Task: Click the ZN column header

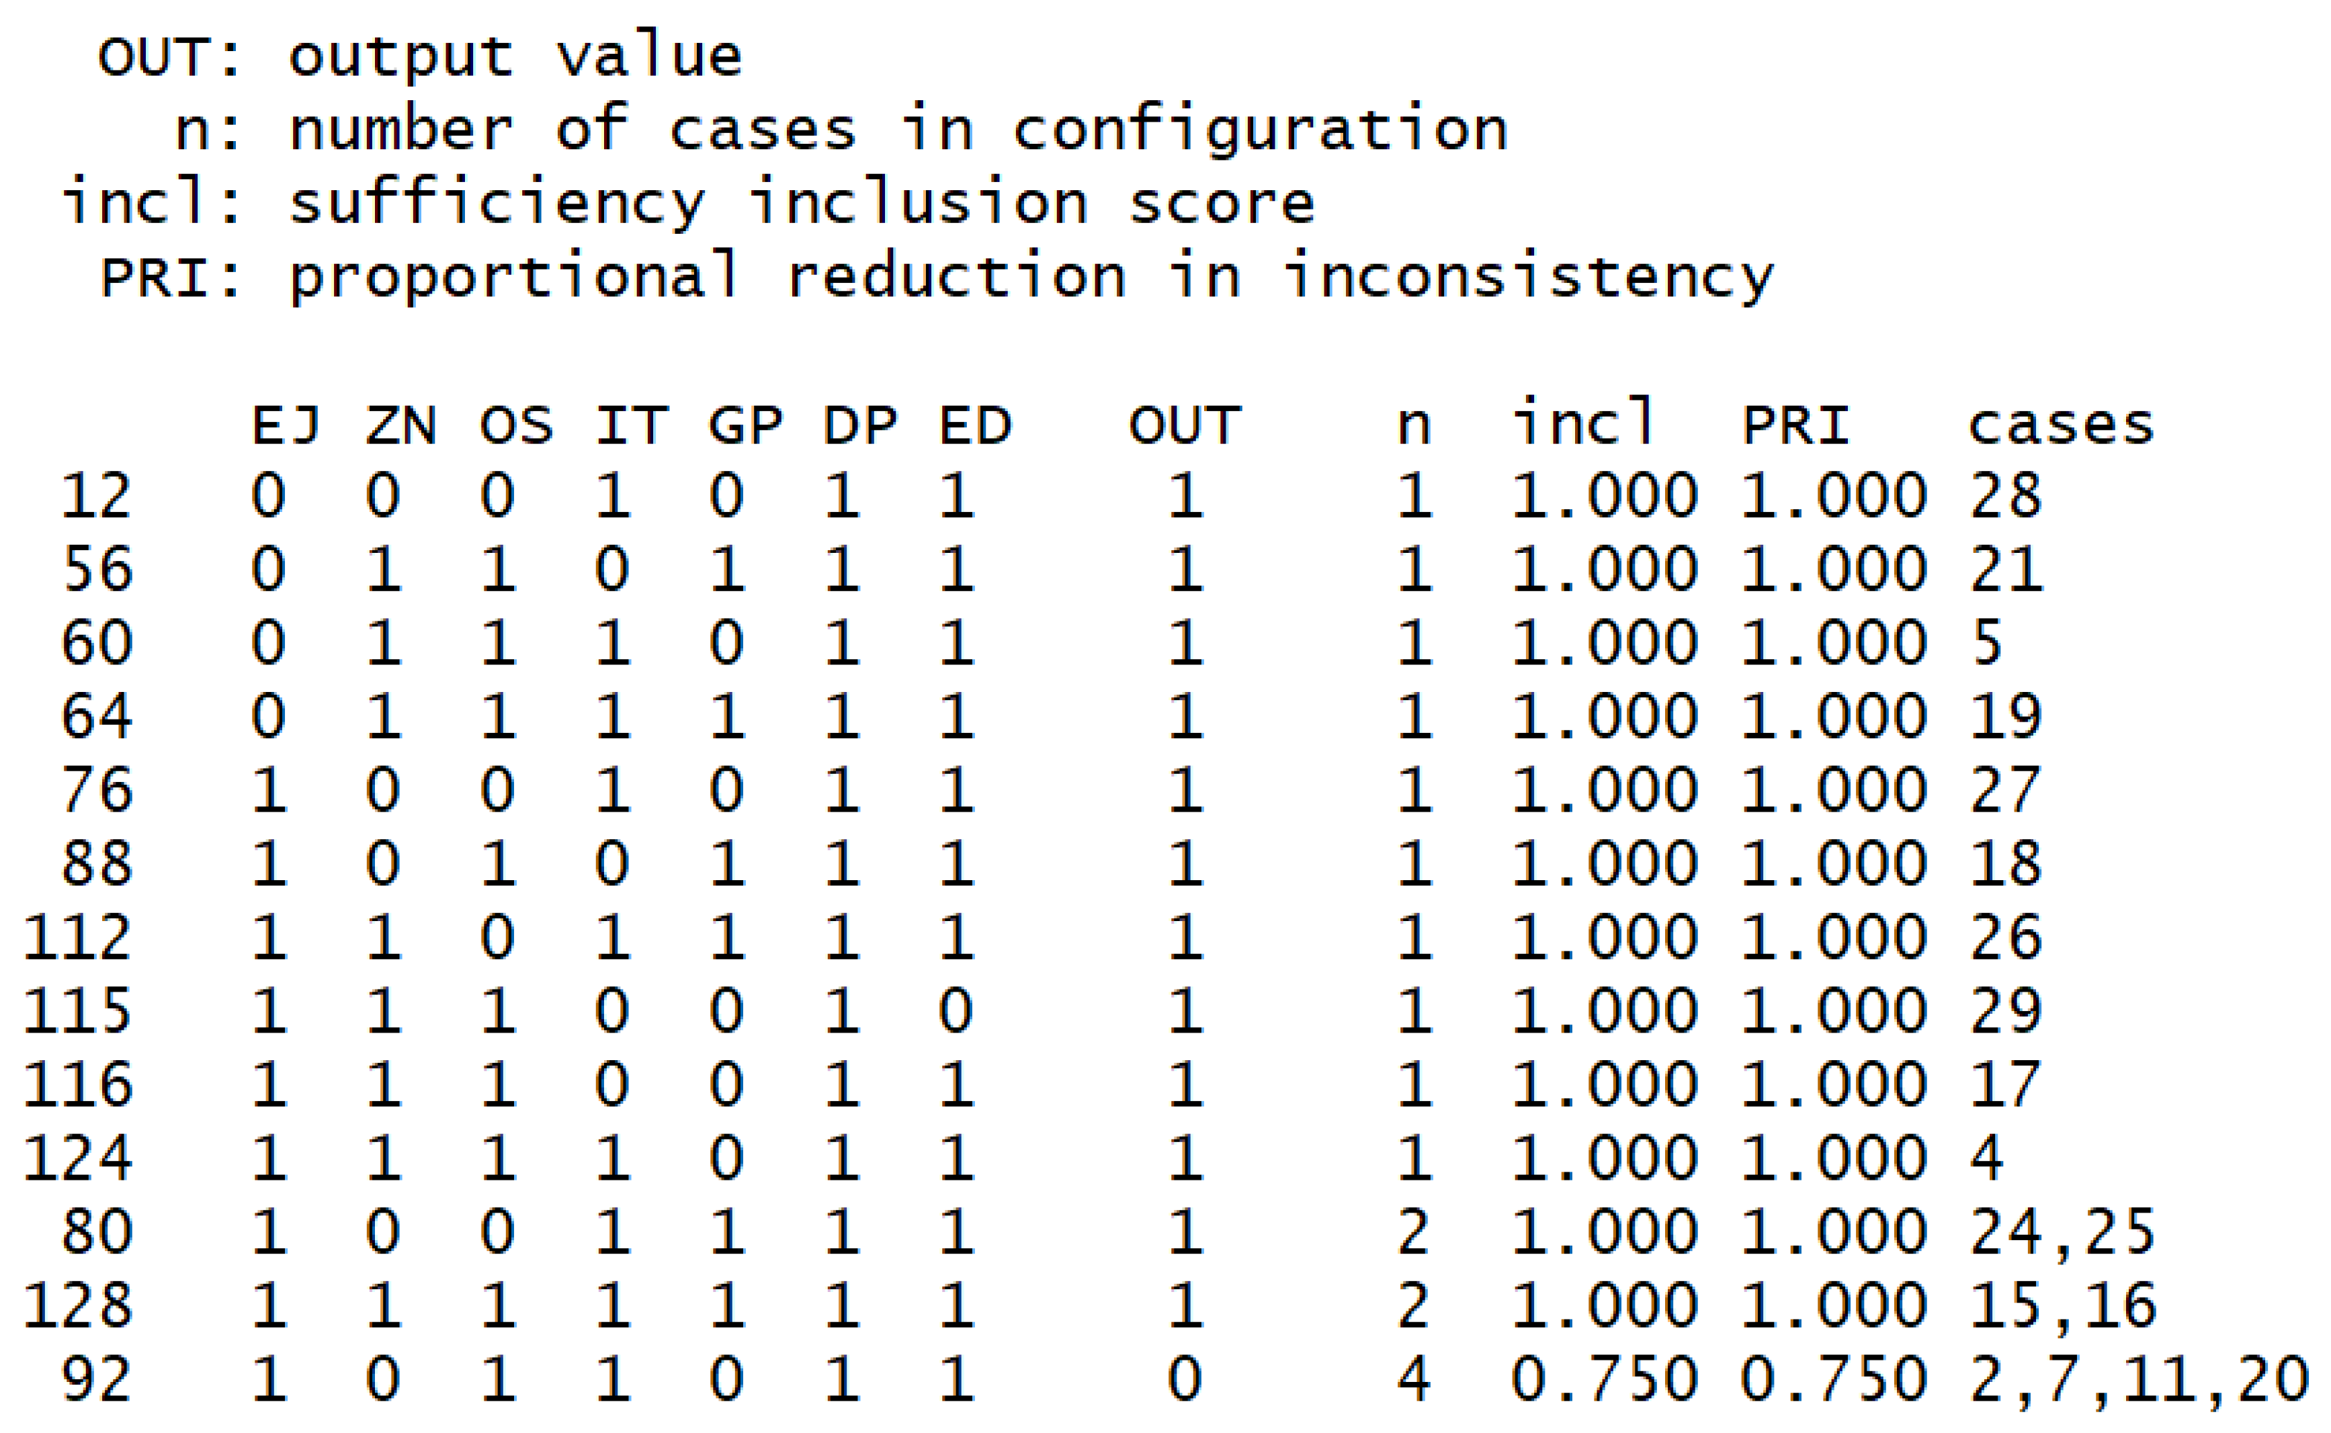Action: click(x=401, y=425)
